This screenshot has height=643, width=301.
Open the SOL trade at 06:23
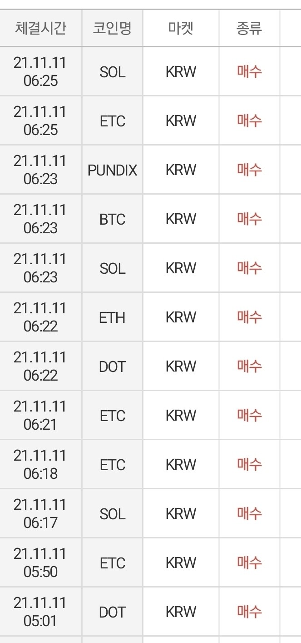click(x=112, y=268)
